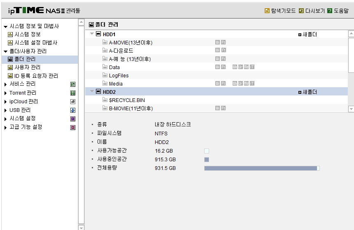Click the 탐색기모드 icon in header
Viewport: 354px width, 230px height.
coord(267,11)
